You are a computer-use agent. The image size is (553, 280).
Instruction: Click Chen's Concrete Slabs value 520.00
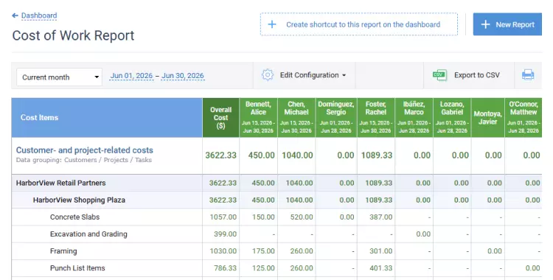[x=302, y=217]
